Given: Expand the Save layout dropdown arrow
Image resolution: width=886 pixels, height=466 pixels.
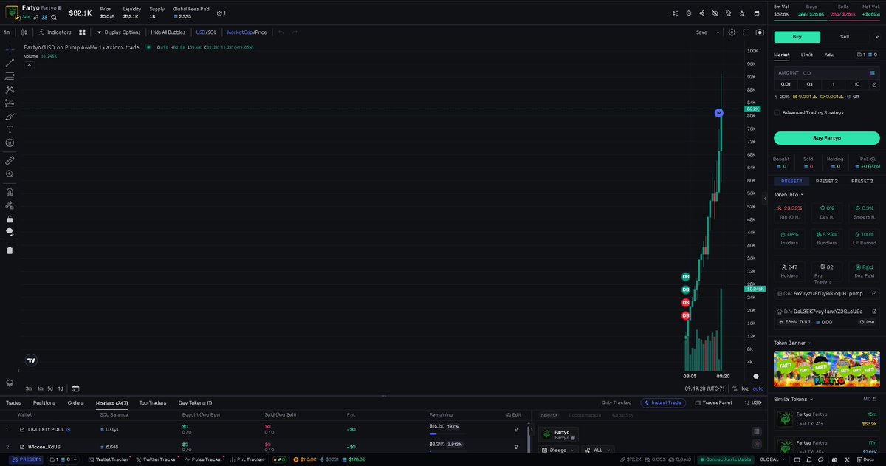Looking at the screenshot, I should click(718, 32).
